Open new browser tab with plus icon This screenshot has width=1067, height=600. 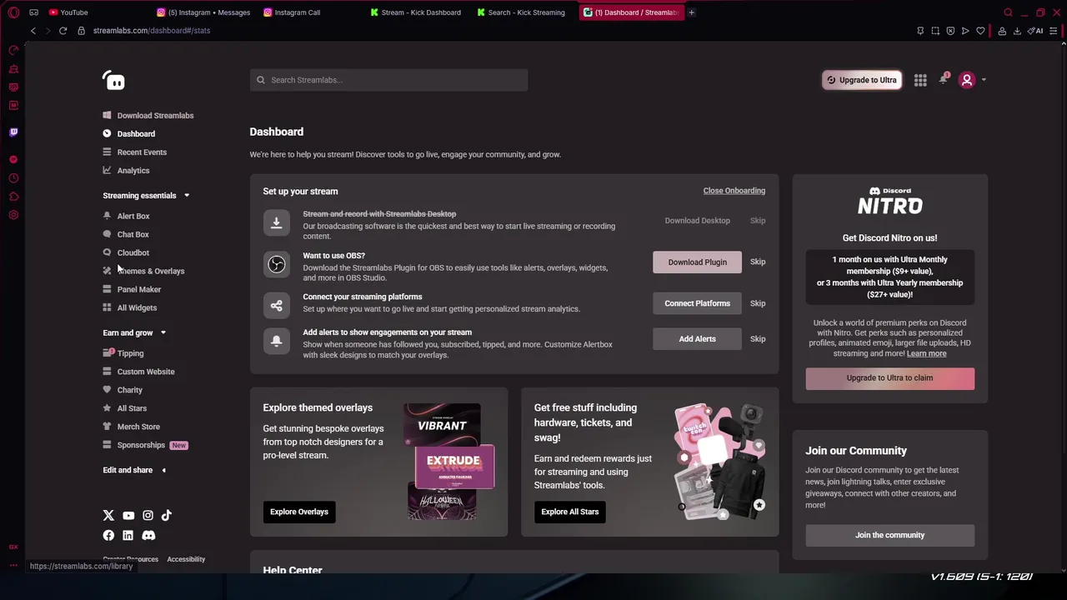(691, 12)
